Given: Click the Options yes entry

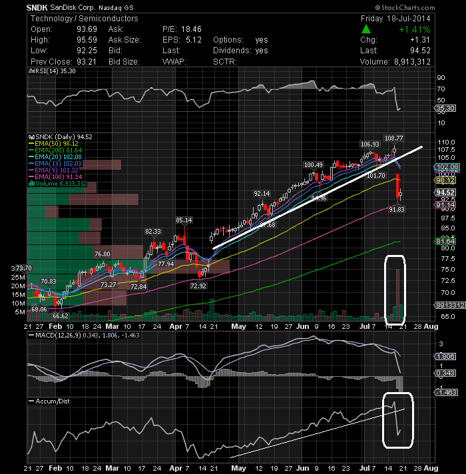Looking at the screenshot, I should click(240, 40).
